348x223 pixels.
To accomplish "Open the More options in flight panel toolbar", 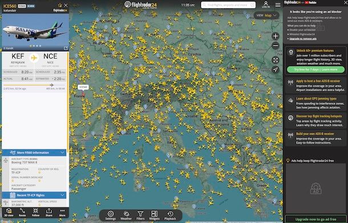I will (62, 212).
